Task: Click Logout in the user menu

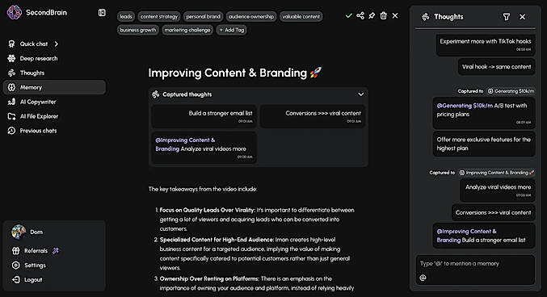Action: (33, 279)
